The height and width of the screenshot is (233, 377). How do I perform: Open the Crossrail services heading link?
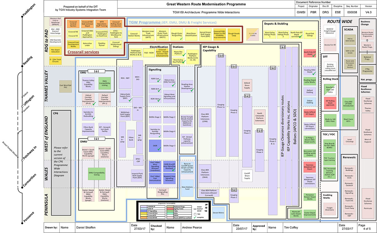pyautogui.click(x=83, y=52)
